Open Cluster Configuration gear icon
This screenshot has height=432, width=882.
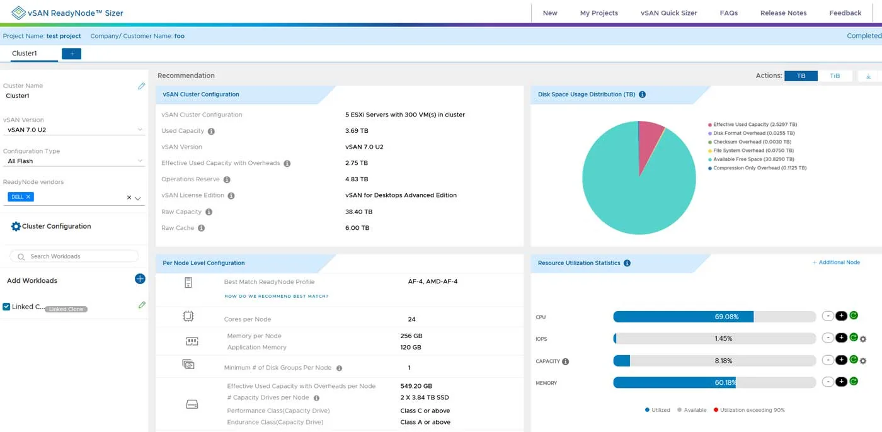[x=16, y=226]
